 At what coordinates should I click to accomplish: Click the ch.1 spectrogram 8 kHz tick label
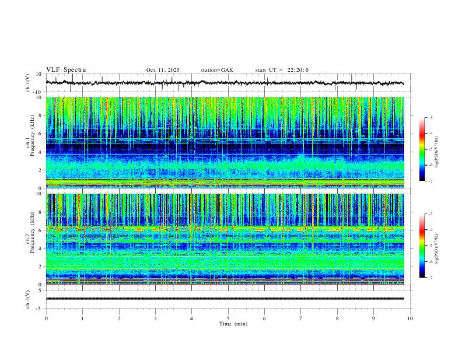click(x=40, y=116)
